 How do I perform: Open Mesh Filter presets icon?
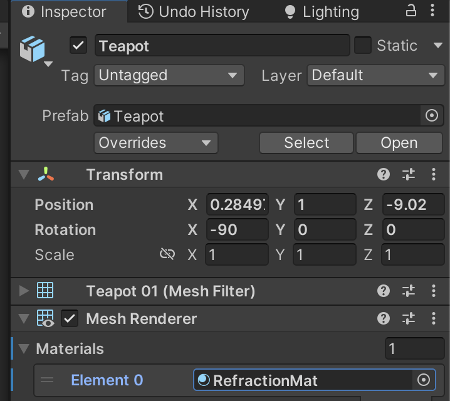tap(409, 291)
